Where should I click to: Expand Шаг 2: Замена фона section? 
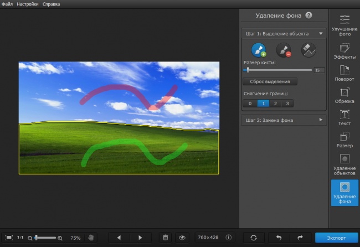pos(284,120)
